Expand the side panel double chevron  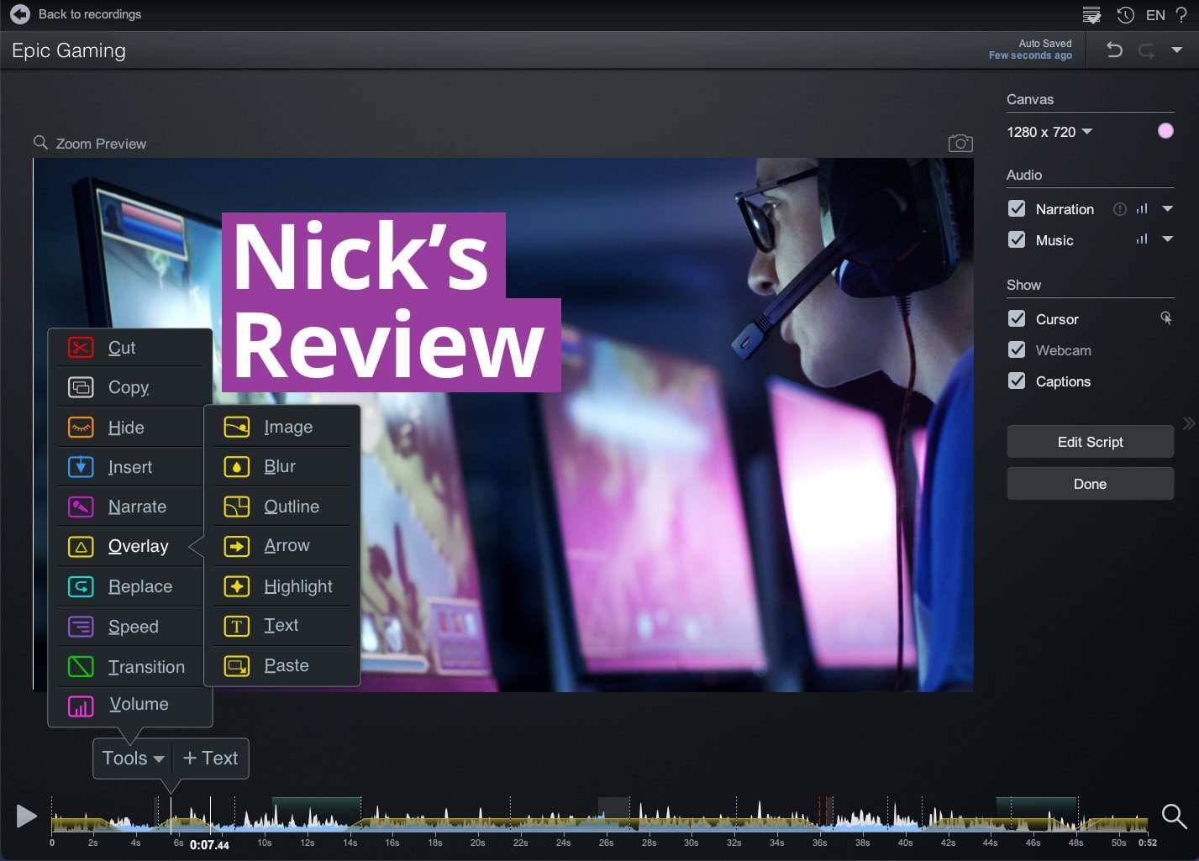[x=1188, y=423]
